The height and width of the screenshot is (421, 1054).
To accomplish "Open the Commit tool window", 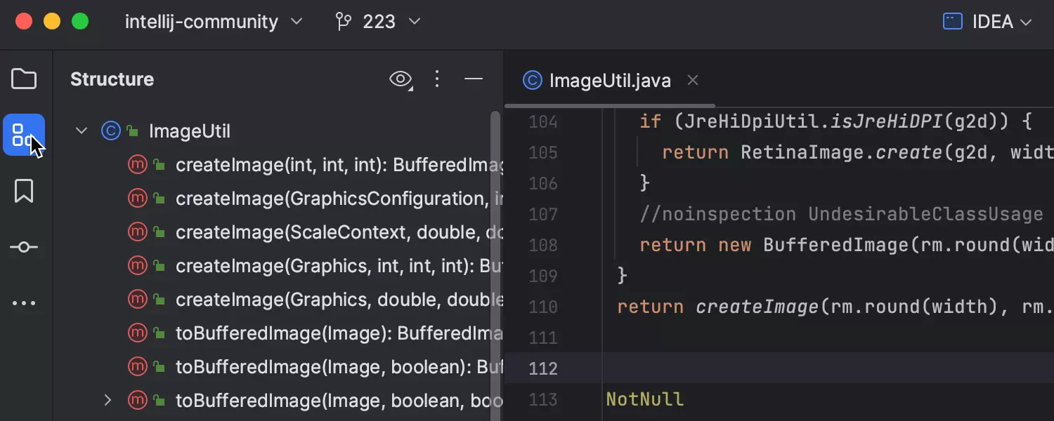I will (24, 247).
